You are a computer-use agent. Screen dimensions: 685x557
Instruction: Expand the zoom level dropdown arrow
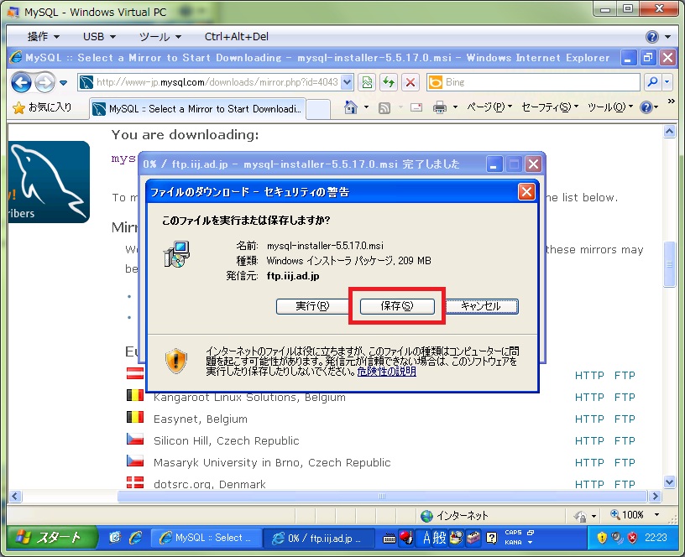click(x=656, y=515)
